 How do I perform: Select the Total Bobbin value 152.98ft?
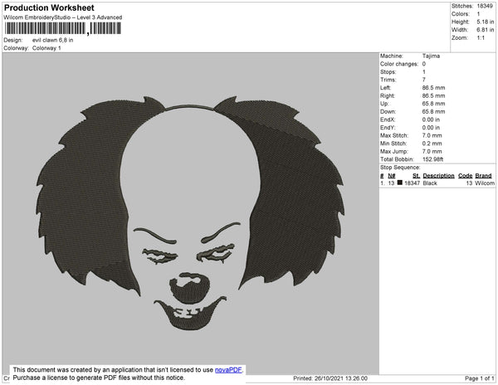tap(432, 159)
